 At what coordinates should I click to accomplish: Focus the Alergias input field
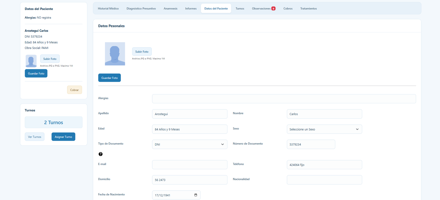click(x=284, y=99)
